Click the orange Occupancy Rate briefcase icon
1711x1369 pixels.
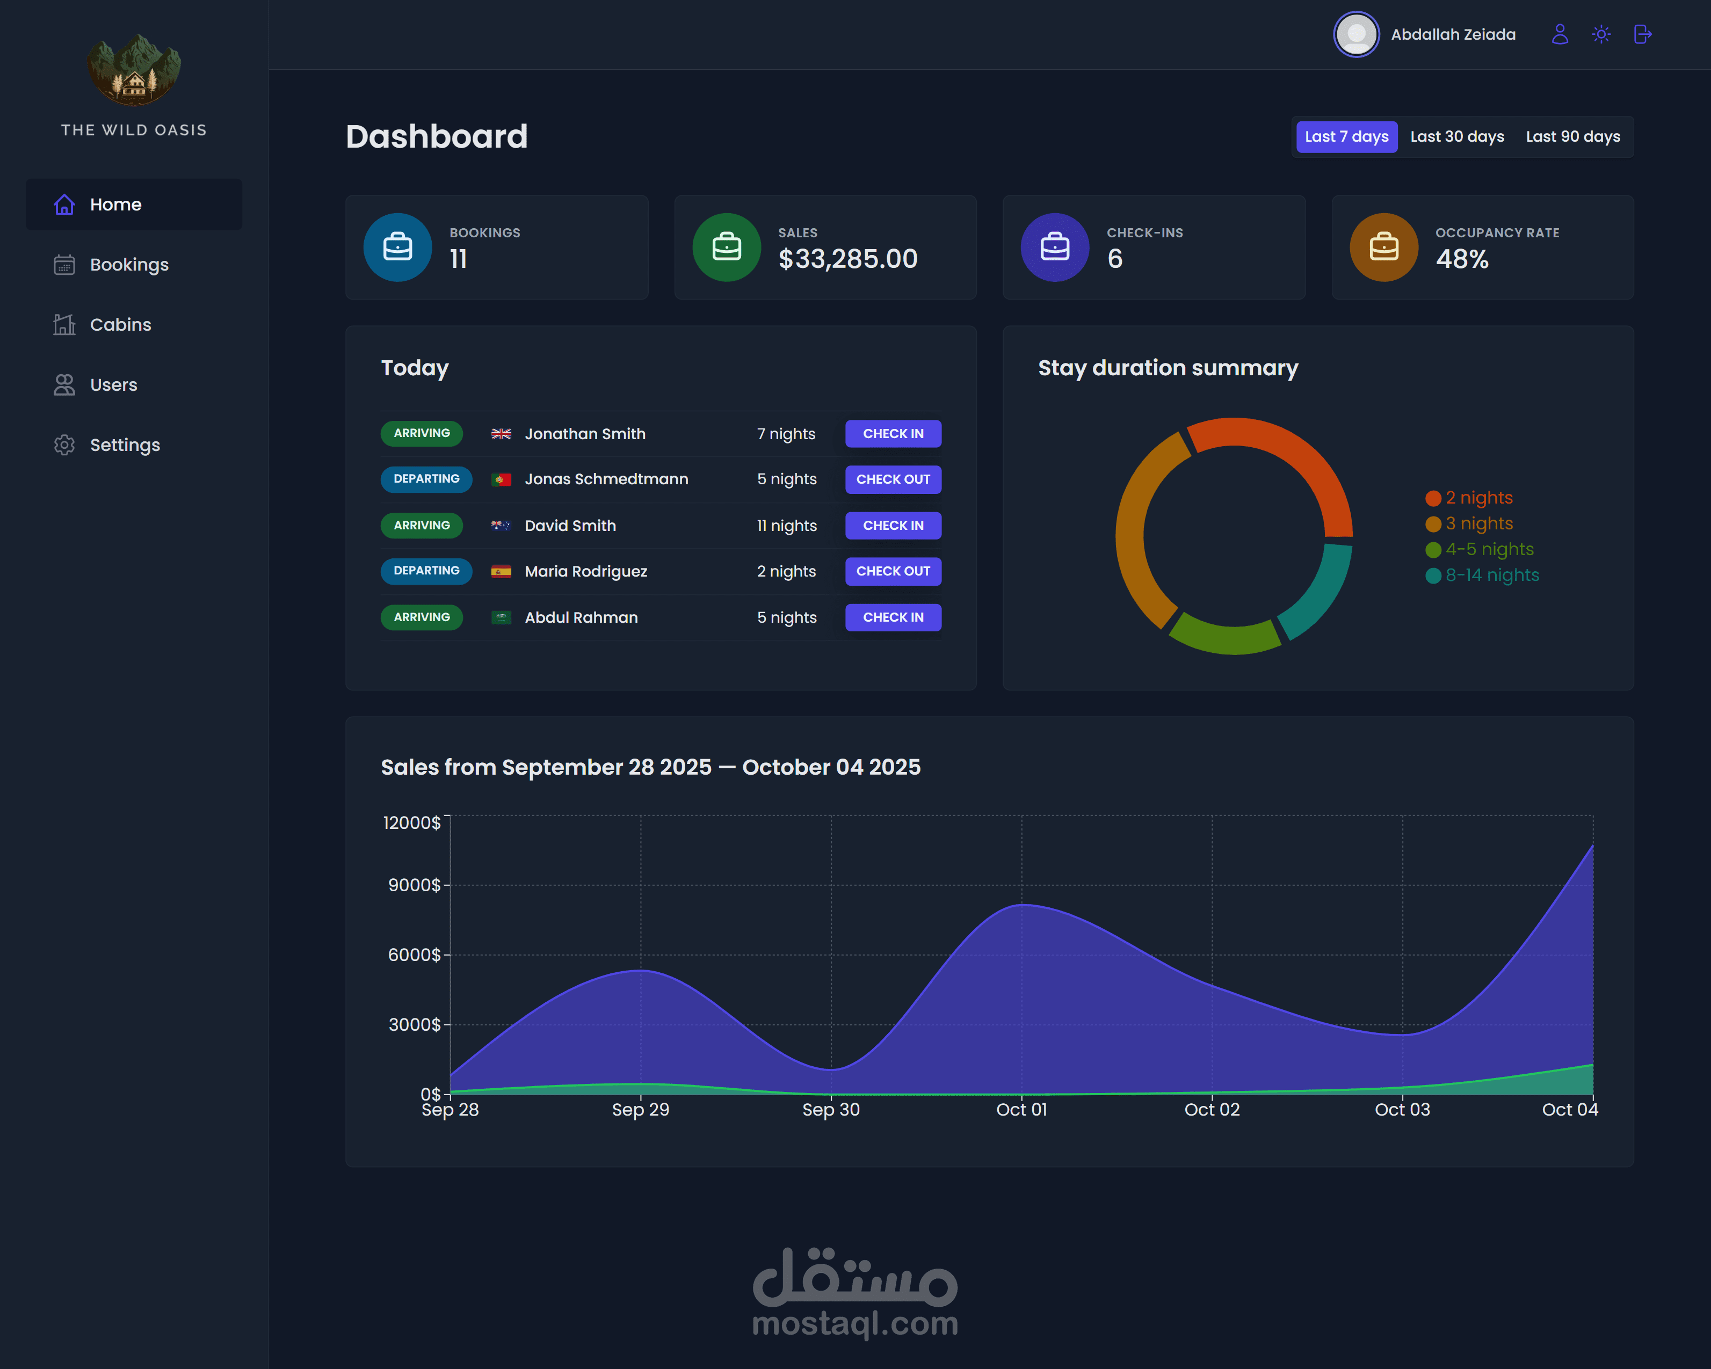click(x=1383, y=247)
